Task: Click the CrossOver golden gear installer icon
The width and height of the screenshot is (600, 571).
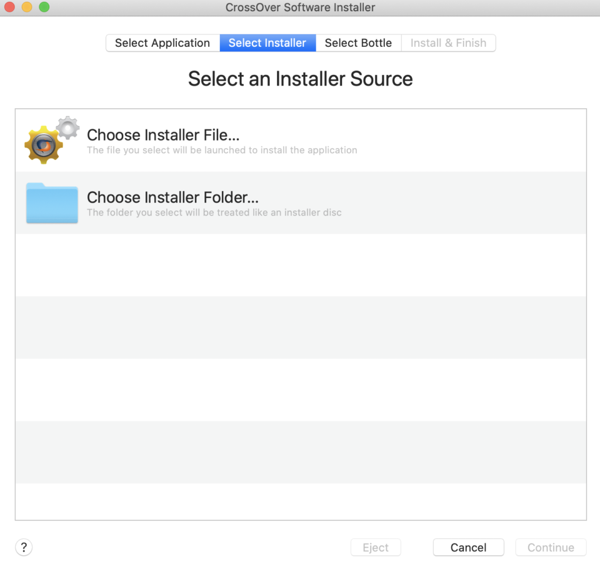Action: point(43,145)
